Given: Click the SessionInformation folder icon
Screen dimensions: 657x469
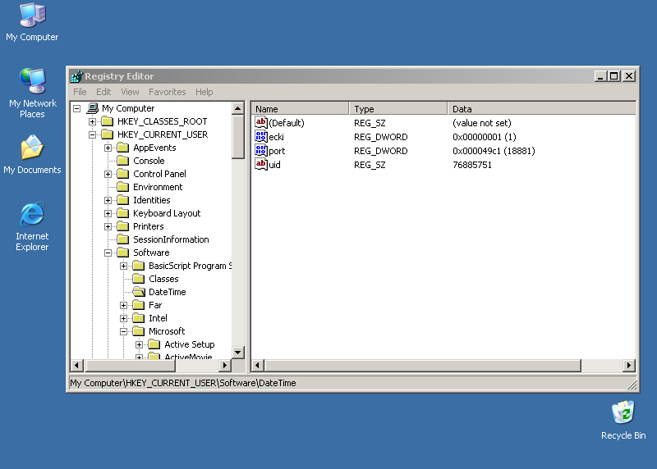Looking at the screenshot, I should 123,239.
